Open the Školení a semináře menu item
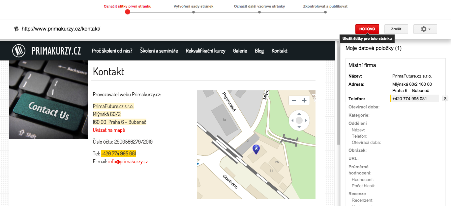Viewport: 451px width, 206px height. [159, 51]
